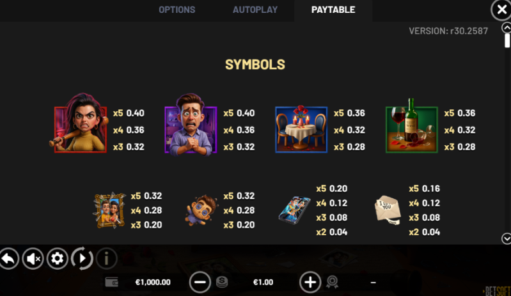Close the paytable with the X button
The height and width of the screenshot is (296, 511).
point(501,10)
